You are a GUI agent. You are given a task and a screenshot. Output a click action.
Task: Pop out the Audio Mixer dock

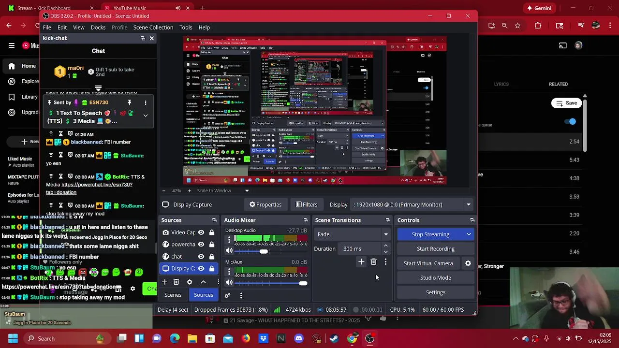click(x=306, y=220)
